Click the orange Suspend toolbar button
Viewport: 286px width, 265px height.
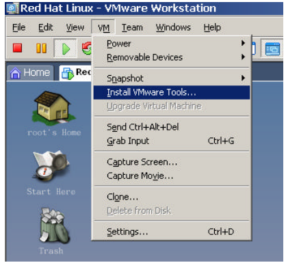tap(41, 48)
